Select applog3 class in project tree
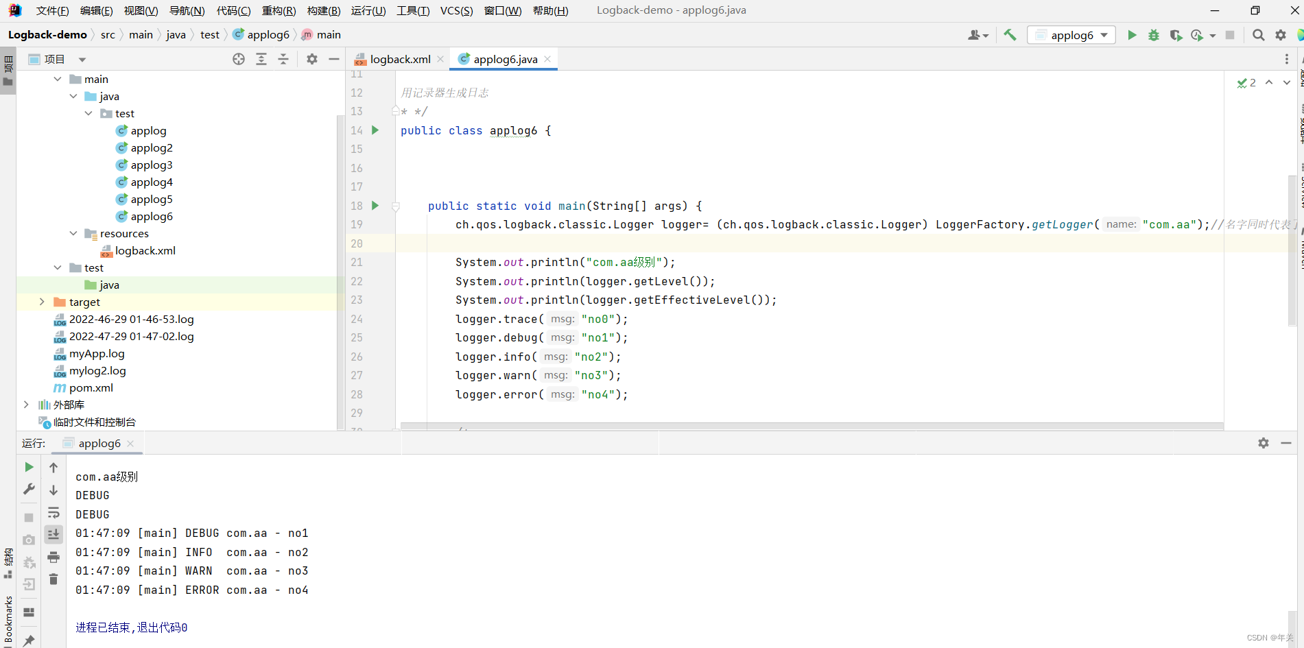The width and height of the screenshot is (1304, 648). 152,165
